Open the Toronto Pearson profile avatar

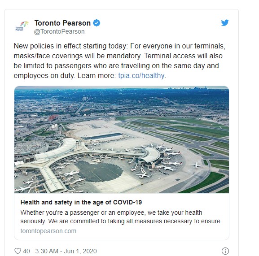[x=22, y=26]
